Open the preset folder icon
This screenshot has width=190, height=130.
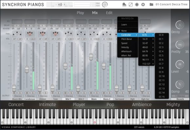point(151,5)
